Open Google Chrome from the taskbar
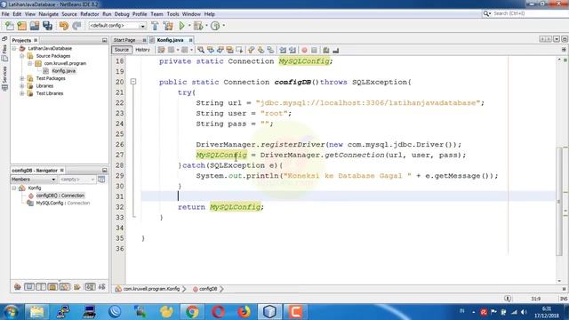 (192, 312)
